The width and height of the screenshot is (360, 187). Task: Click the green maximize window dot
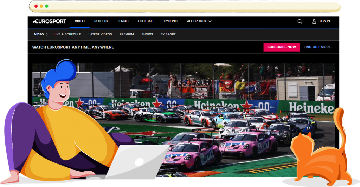47,6
